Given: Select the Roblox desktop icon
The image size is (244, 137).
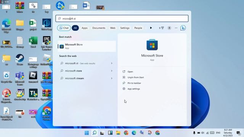Looking at the screenshot, I should tap(33, 77).
